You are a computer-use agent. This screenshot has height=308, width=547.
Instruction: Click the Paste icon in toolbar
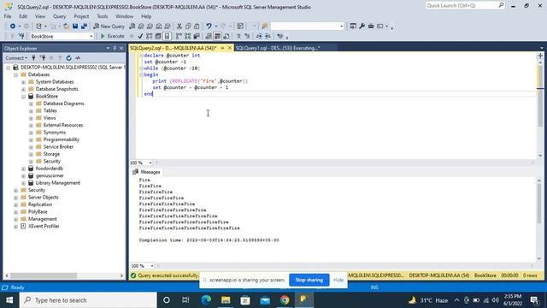tap(197, 27)
